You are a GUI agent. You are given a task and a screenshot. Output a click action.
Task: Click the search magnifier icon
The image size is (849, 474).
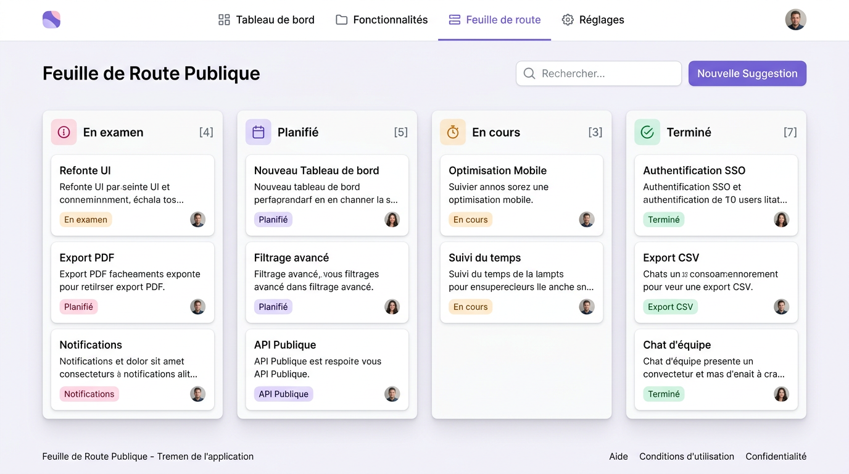click(529, 73)
